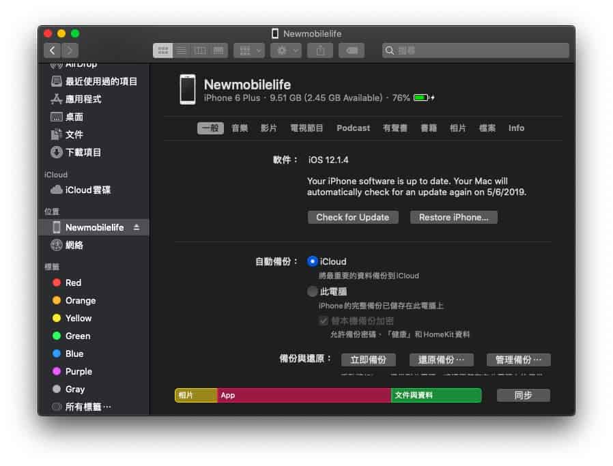Toggle encrypt local backup checkbox
Screen dimensions: 613x466
pos(324,321)
